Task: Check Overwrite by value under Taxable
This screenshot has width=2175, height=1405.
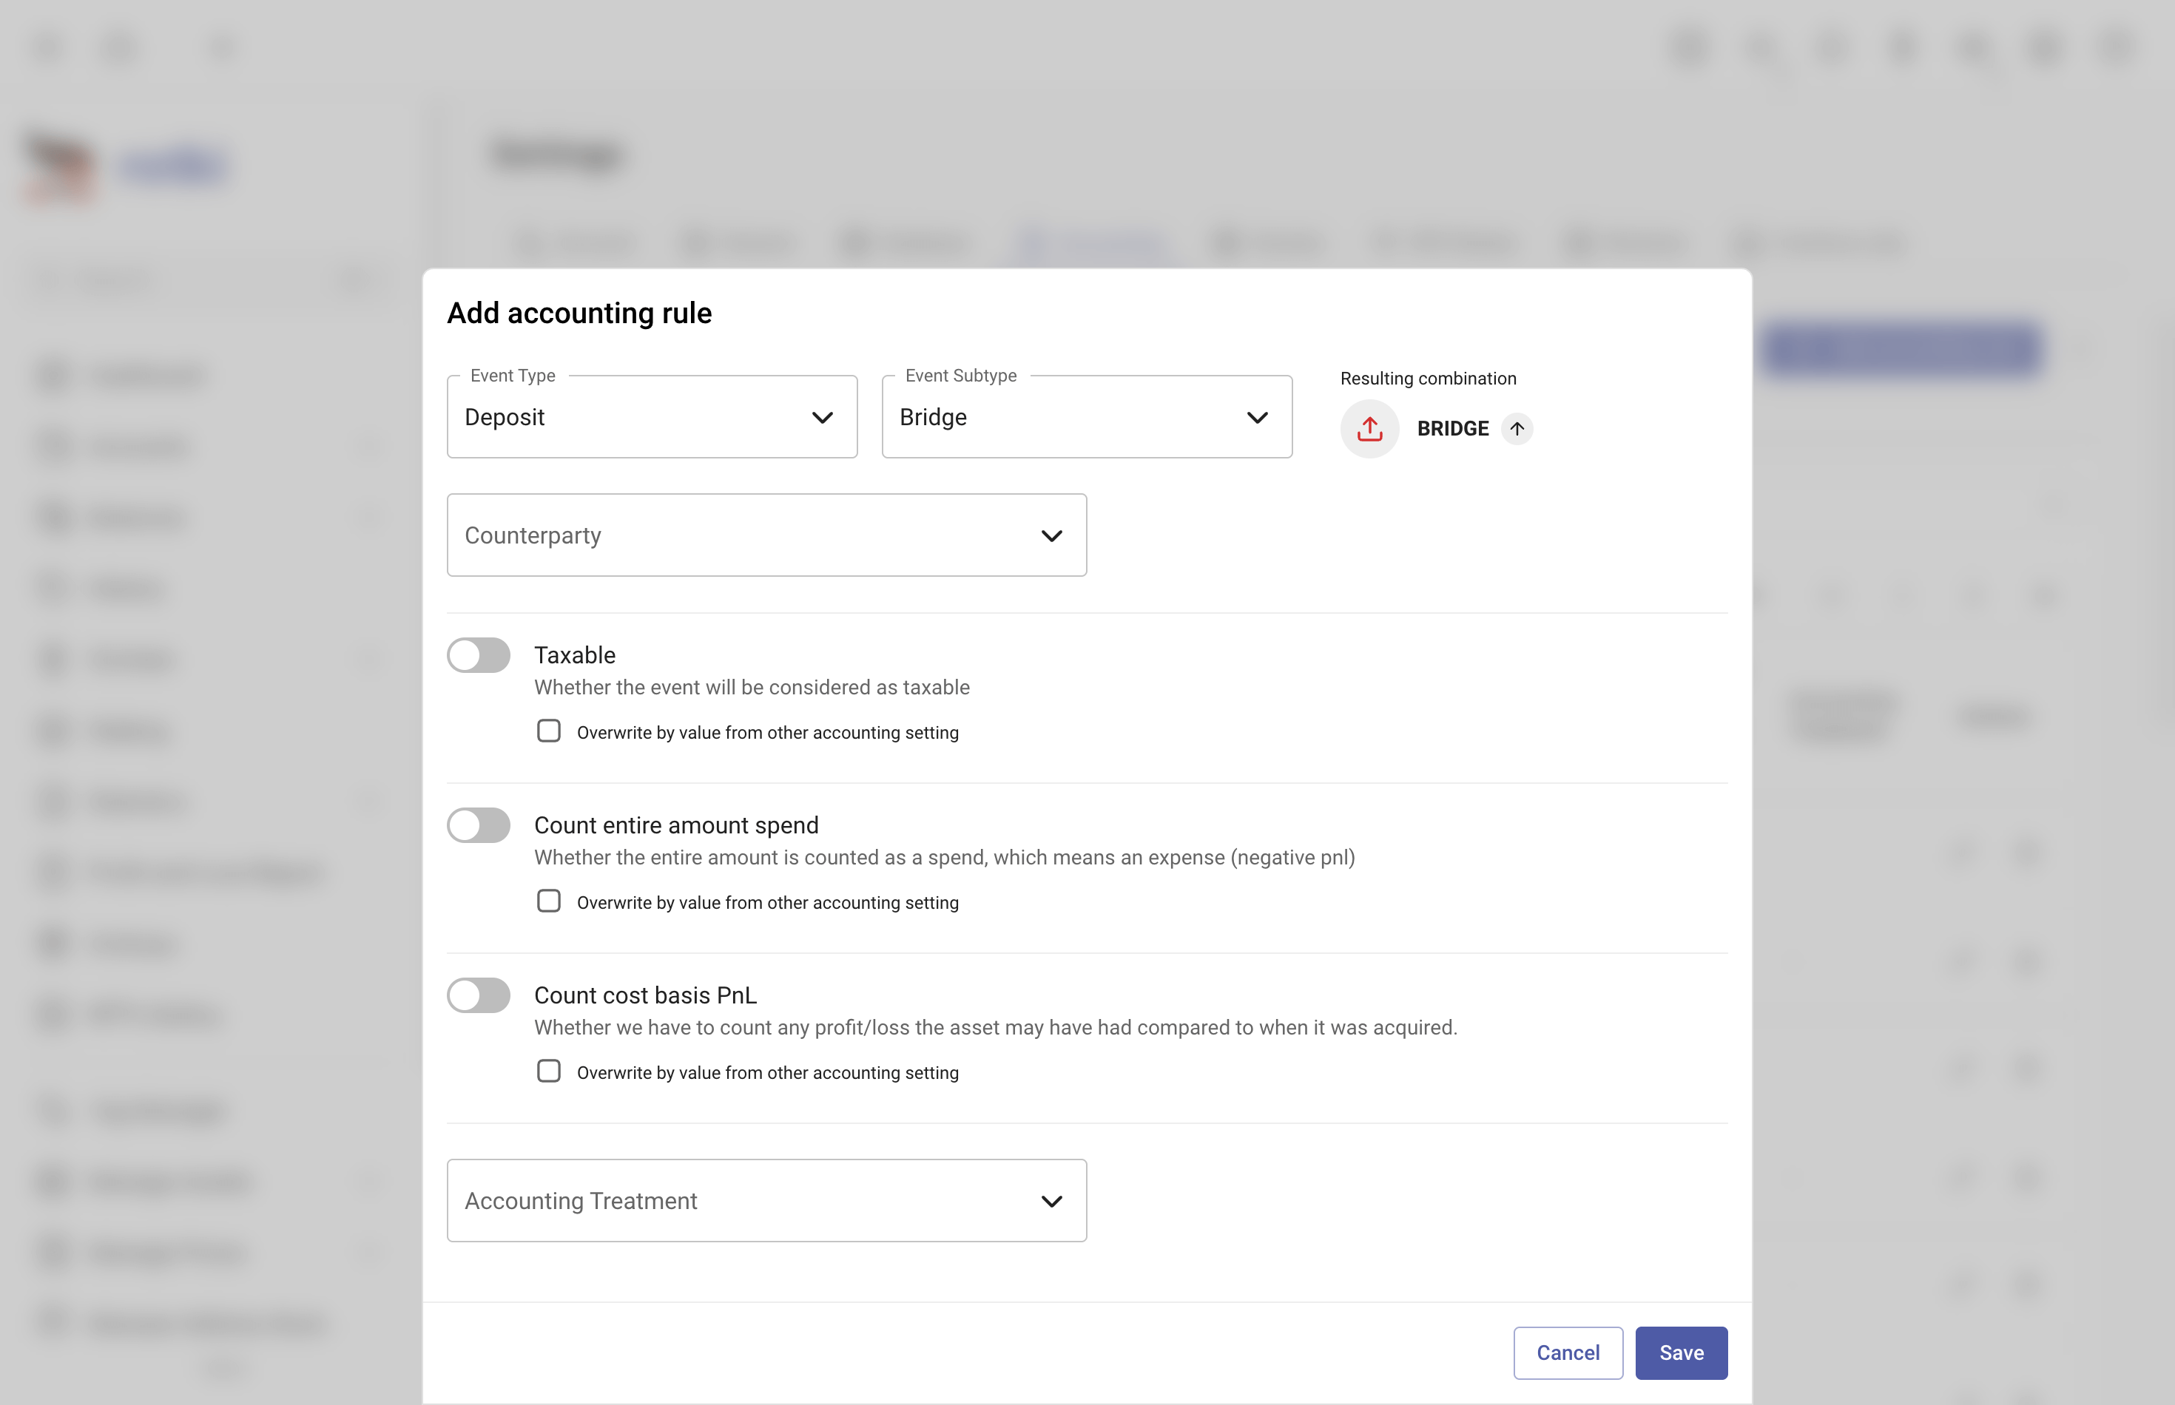Action: (x=548, y=731)
